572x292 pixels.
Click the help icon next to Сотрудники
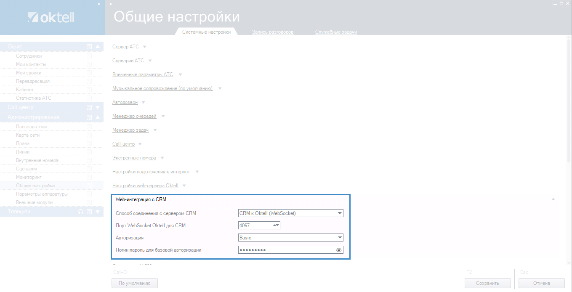89,56
